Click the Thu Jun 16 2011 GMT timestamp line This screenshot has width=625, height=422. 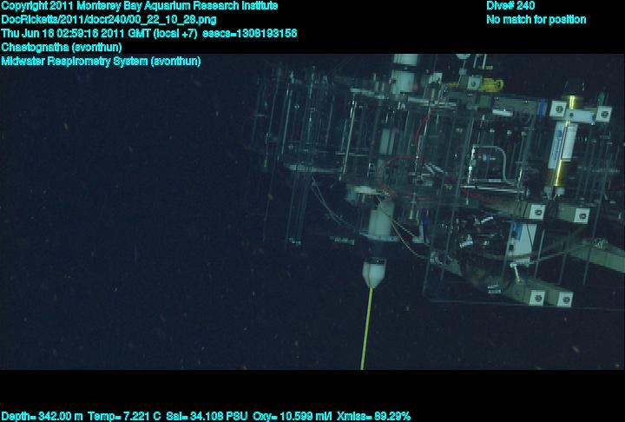(x=99, y=34)
